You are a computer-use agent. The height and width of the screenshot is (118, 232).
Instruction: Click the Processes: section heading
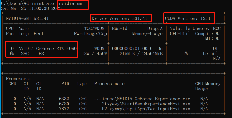tap(18, 79)
